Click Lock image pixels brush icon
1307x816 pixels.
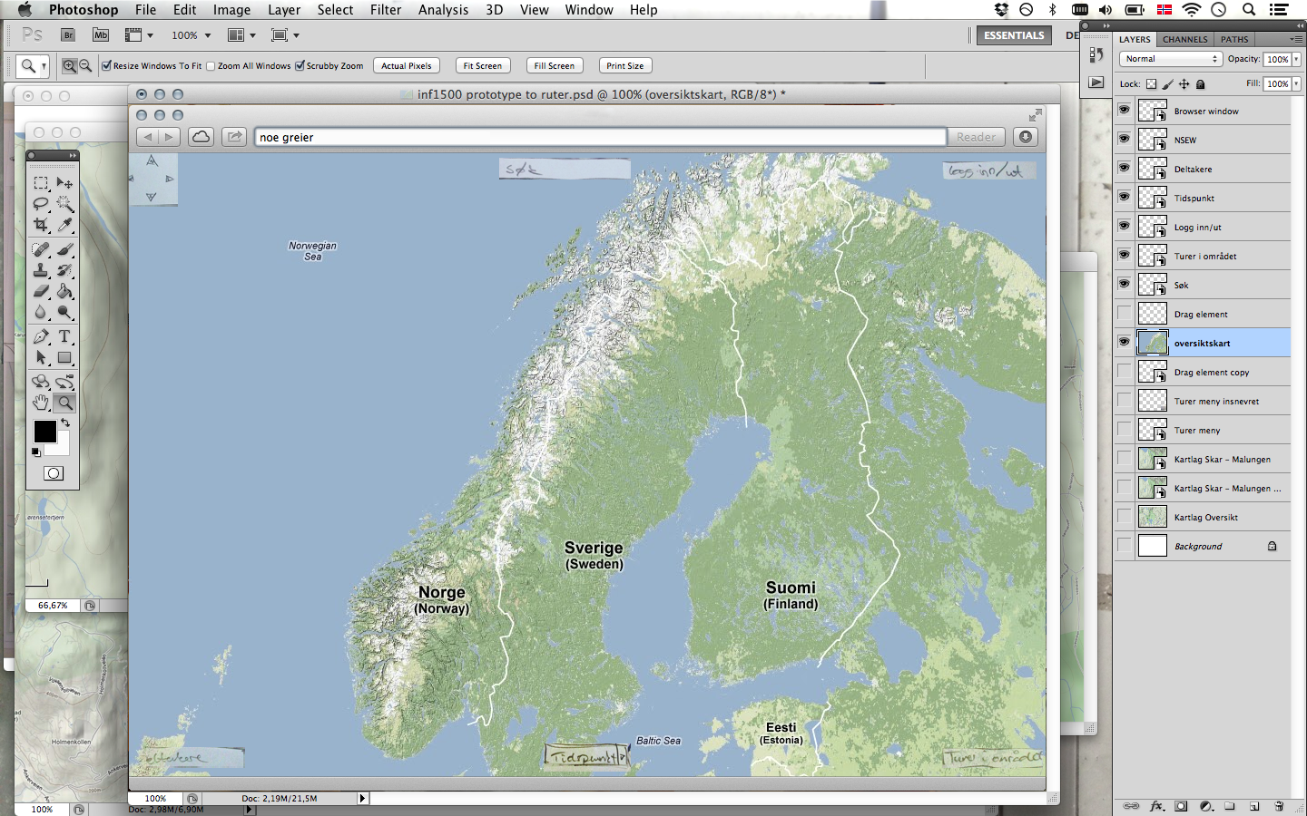tap(1168, 84)
